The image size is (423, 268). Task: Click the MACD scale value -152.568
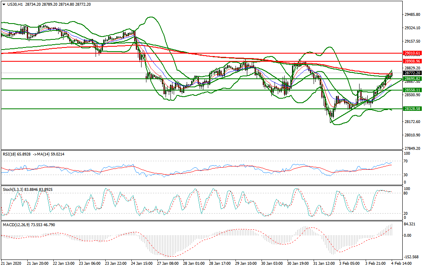(411, 257)
